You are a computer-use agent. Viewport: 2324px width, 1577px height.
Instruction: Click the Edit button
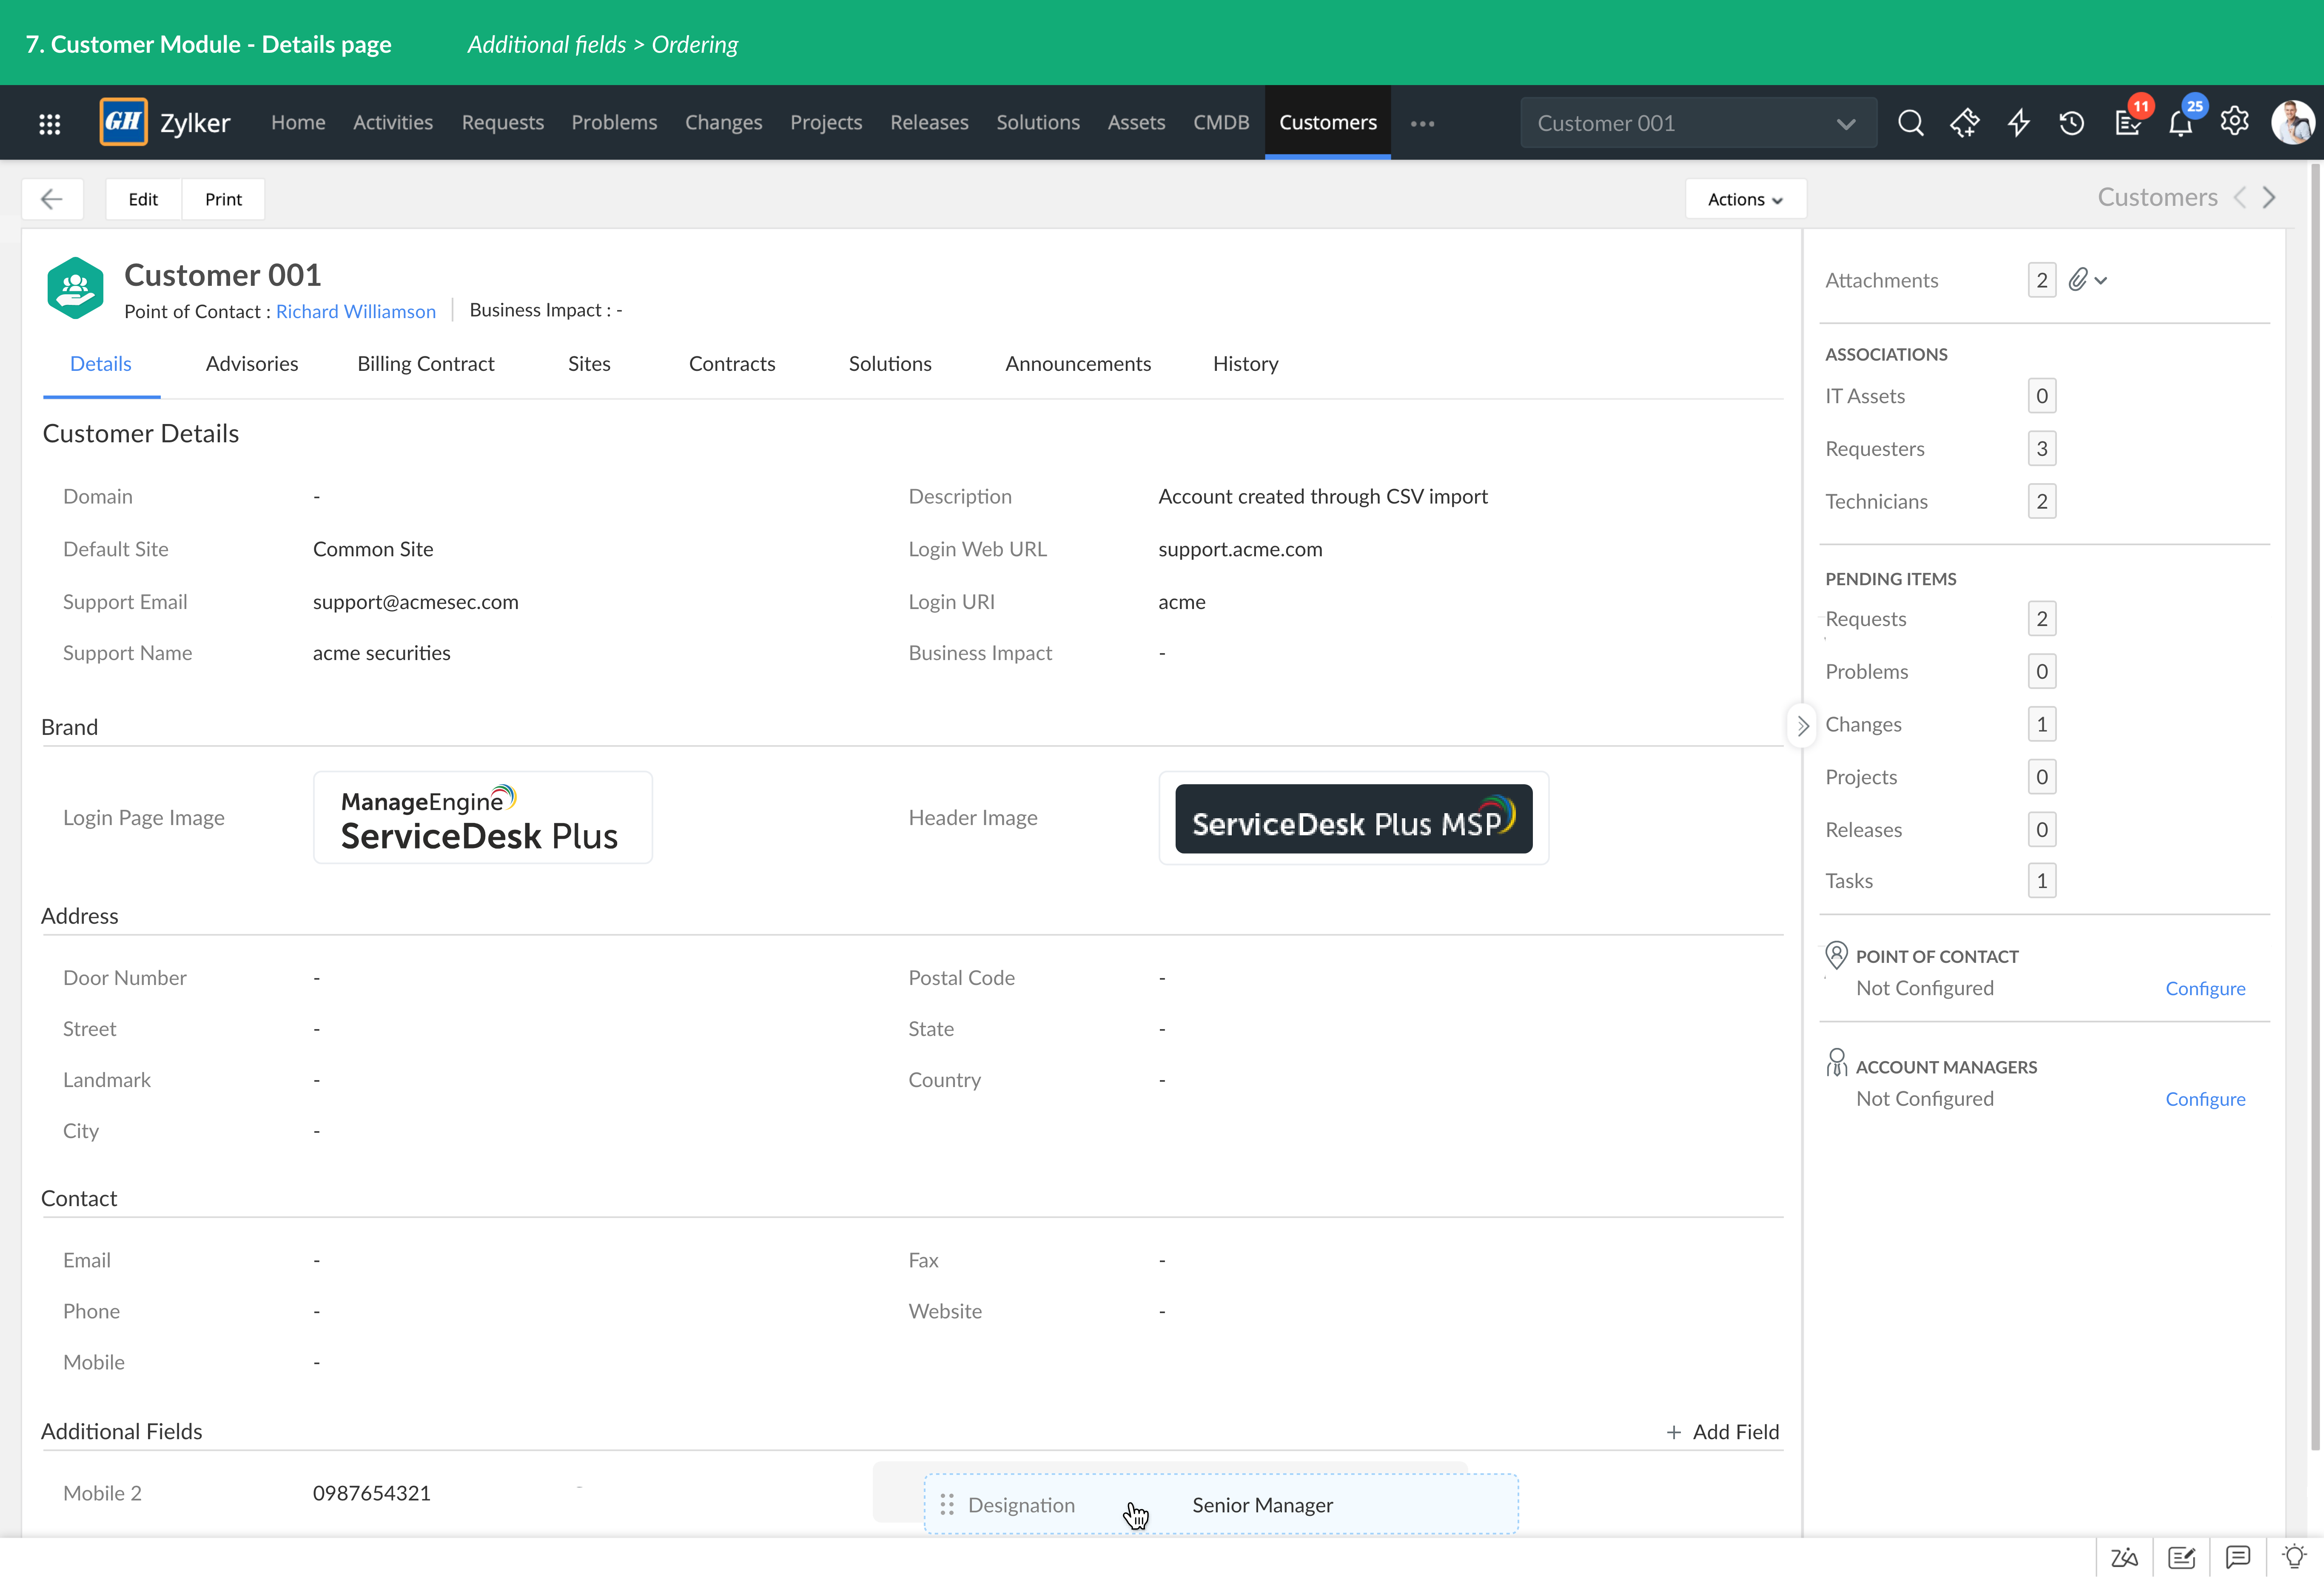pos(143,199)
